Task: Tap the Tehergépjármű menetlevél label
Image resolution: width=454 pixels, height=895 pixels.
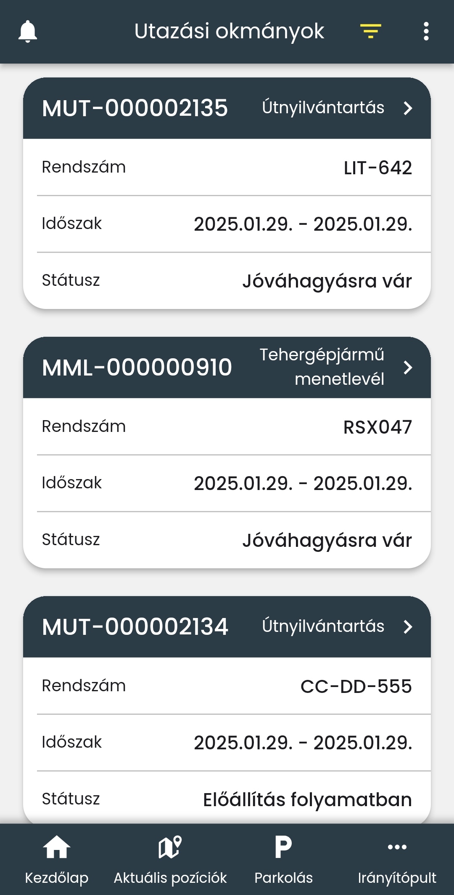Action: coord(322,367)
